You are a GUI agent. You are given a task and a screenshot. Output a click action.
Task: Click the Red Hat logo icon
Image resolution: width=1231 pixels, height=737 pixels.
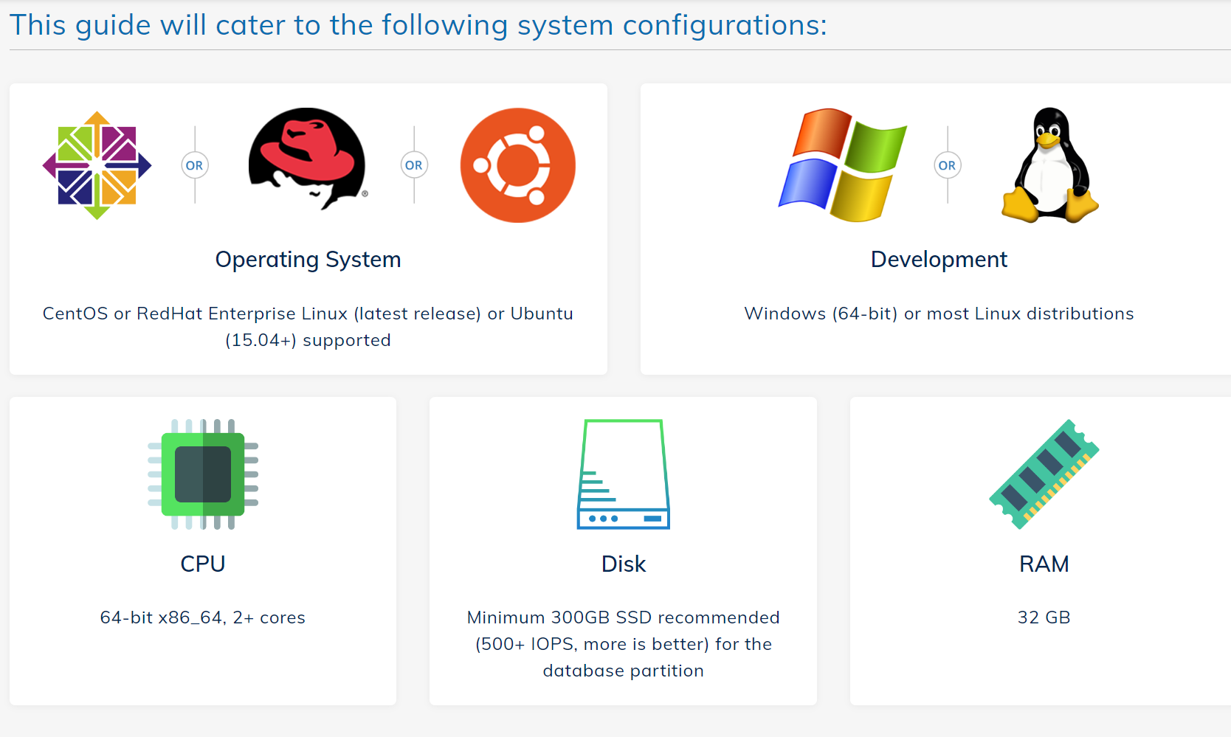click(x=308, y=159)
